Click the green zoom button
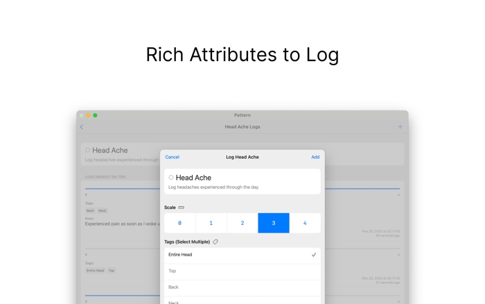This screenshot has width=485, height=304. tap(96, 115)
